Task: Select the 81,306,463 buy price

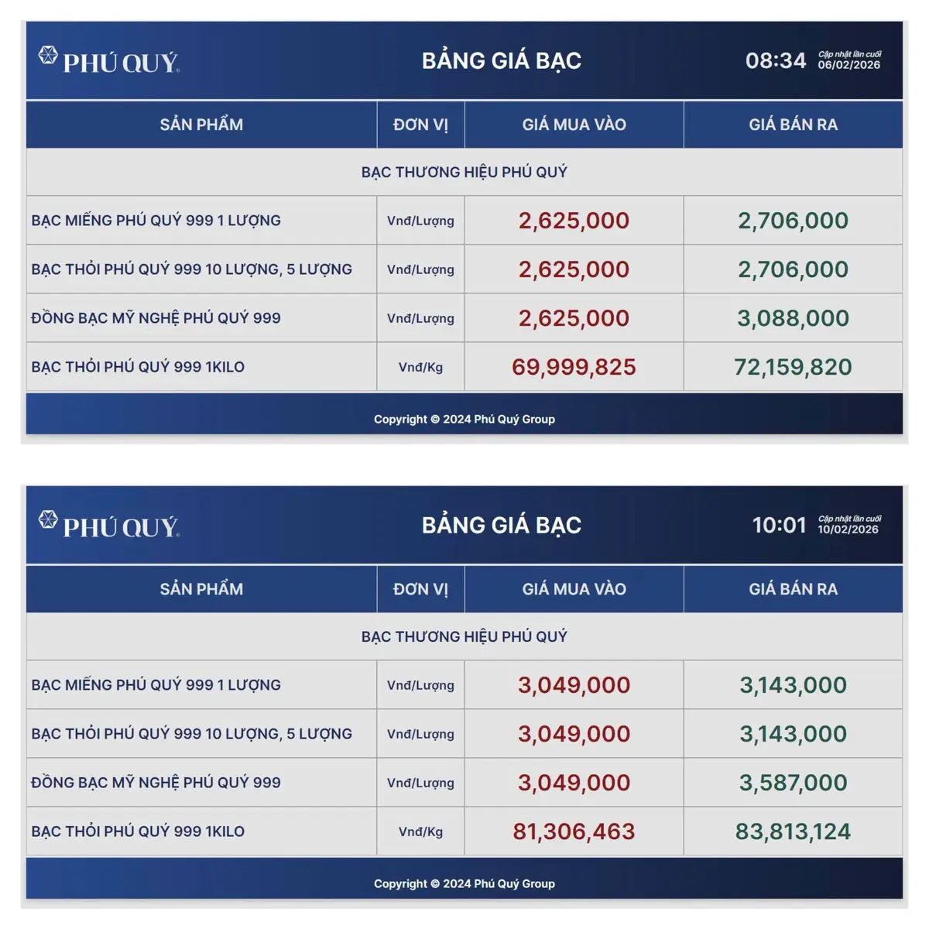Action: pyautogui.click(x=574, y=831)
